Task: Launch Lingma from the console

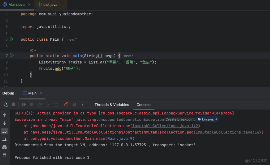Action: point(207,119)
